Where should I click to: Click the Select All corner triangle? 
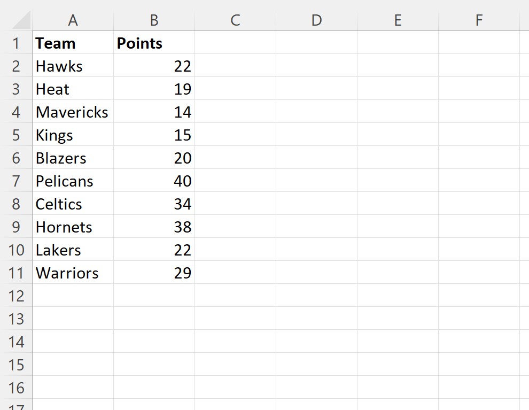click(x=21, y=20)
